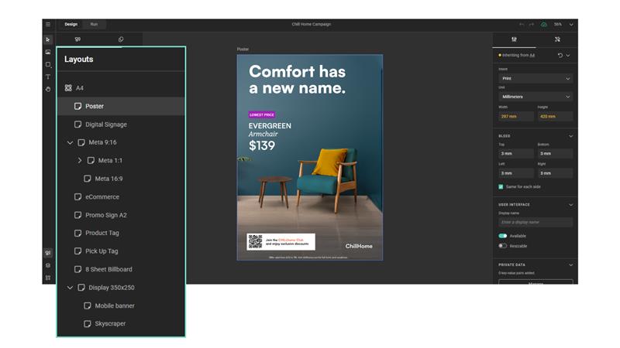Click the Right bleed field
The height and width of the screenshot is (348, 620).
coord(555,173)
